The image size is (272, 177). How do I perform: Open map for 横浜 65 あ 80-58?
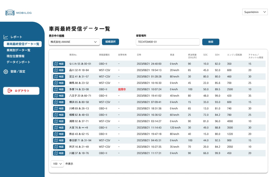pyautogui.click(x=59, y=102)
